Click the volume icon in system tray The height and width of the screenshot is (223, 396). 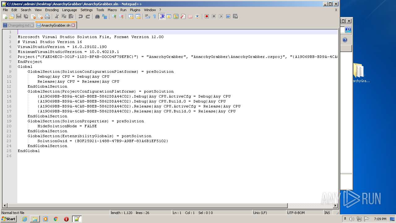pyautogui.click(x=352, y=219)
